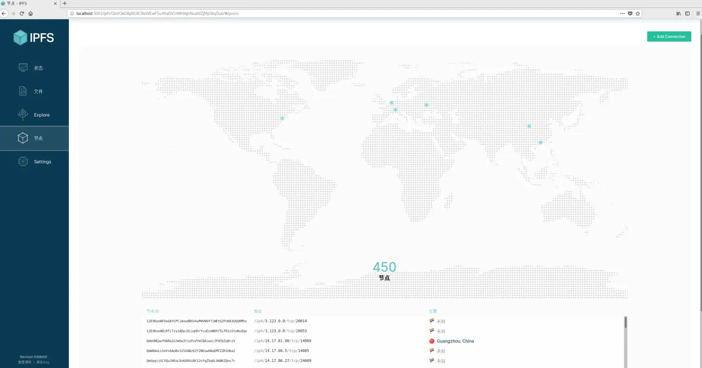
Task: Click the IPFS cube logo
Action: pos(20,37)
